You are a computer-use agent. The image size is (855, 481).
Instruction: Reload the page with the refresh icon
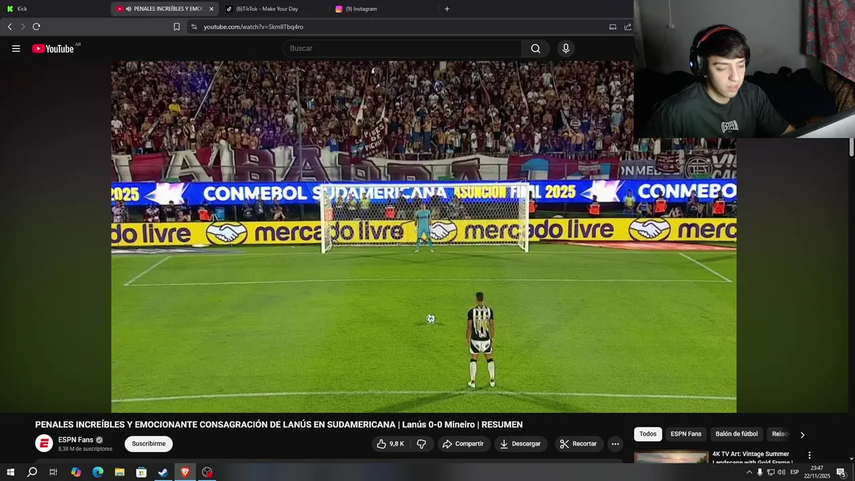point(36,27)
